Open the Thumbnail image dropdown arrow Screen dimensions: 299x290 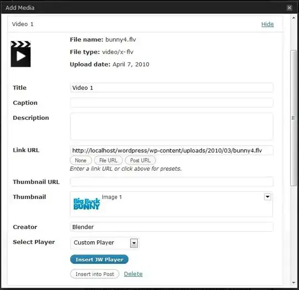pyautogui.click(x=267, y=196)
